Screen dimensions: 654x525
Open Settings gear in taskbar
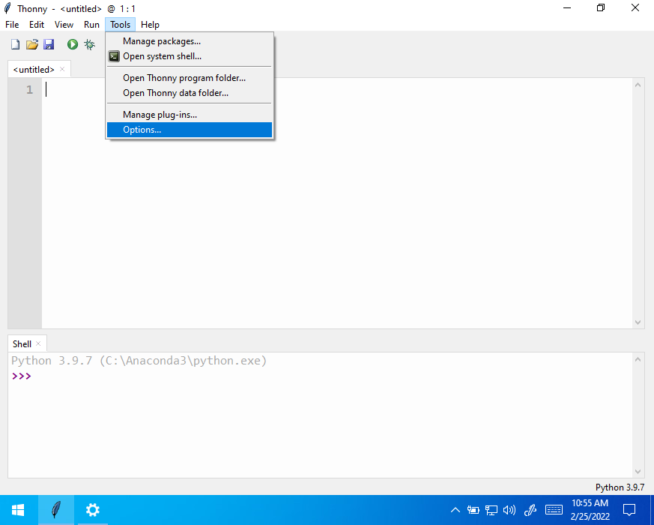[93, 510]
